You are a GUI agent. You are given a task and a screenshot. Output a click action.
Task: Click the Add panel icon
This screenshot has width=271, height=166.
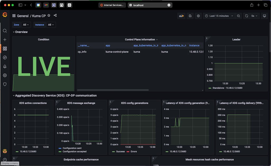pos(181,16)
